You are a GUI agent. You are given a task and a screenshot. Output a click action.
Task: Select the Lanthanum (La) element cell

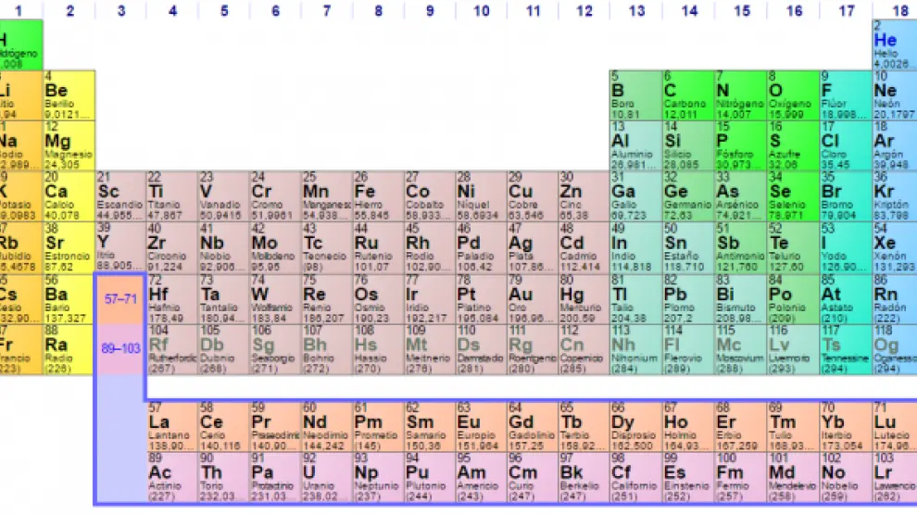[170, 426]
